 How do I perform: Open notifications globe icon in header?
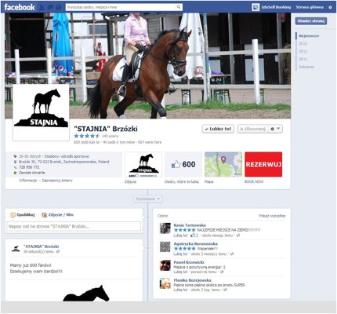pyautogui.click(x=59, y=7)
